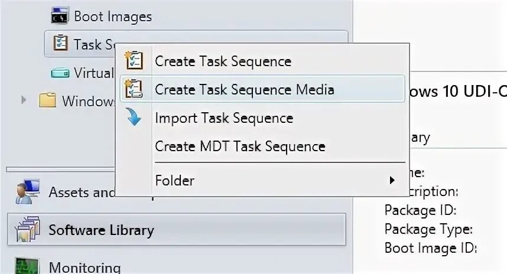Screen dimensions: 507x274
Task: Select Create Task Sequence Media
Action: coord(244,90)
